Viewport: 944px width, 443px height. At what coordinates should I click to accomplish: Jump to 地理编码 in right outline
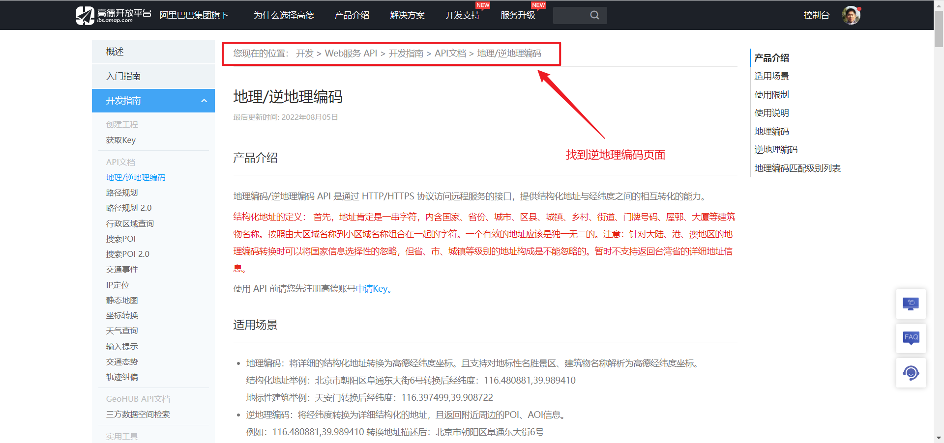(771, 131)
